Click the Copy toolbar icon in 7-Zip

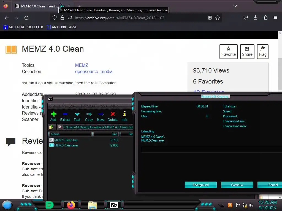pos(89,116)
